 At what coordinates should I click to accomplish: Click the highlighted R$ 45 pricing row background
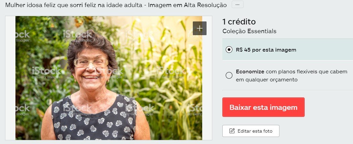[288, 50]
